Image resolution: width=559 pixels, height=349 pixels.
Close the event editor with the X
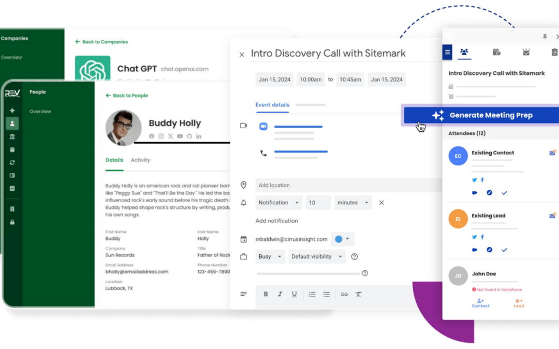click(x=242, y=54)
